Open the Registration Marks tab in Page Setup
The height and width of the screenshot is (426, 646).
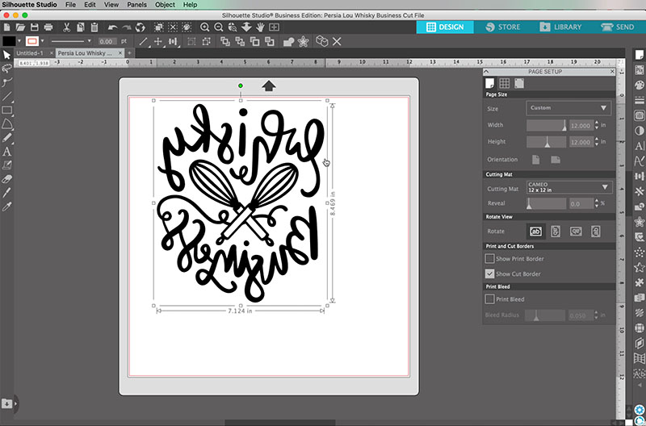pyautogui.click(x=519, y=84)
